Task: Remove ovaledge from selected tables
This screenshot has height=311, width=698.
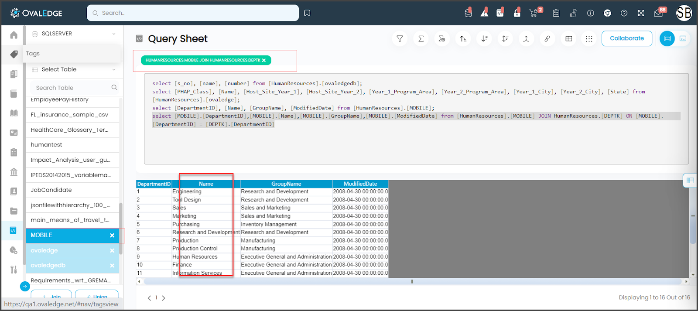Action: (112, 250)
